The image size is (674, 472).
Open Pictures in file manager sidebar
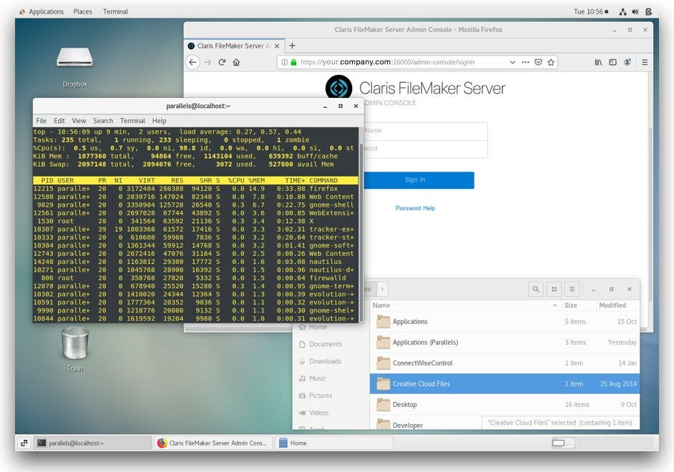point(321,395)
